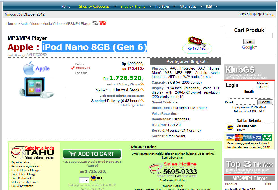278x190 pixels.
Task: Expand the Shop by Categories dropdown arrow
Action: tap(115, 7)
